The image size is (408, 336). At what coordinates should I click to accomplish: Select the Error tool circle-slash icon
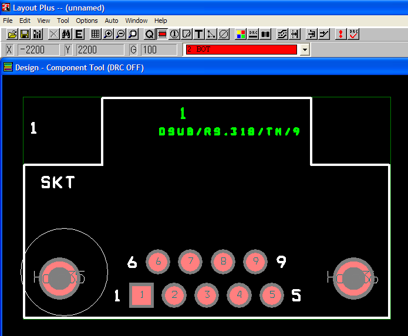pyautogui.click(x=224, y=34)
